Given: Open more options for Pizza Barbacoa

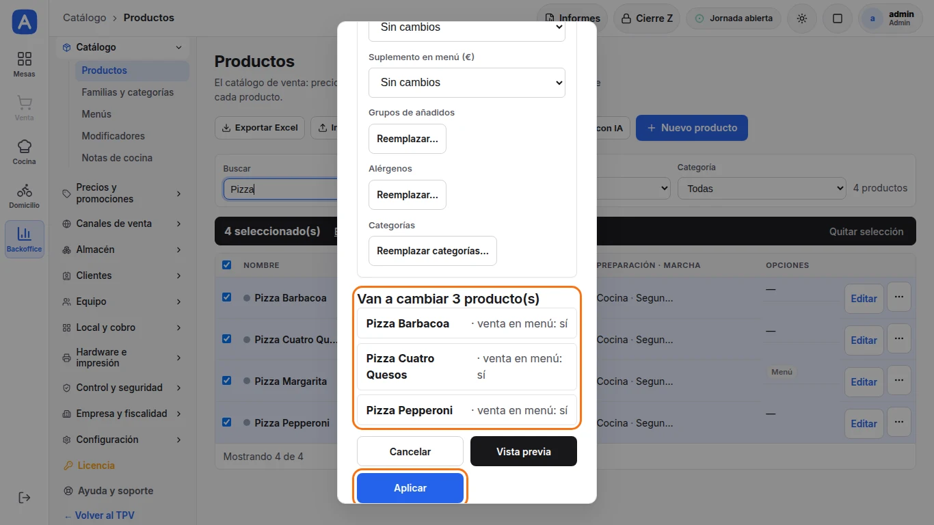Looking at the screenshot, I should [899, 297].
